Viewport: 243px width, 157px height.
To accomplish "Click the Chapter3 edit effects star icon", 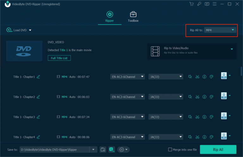I will tap(190, 117).
